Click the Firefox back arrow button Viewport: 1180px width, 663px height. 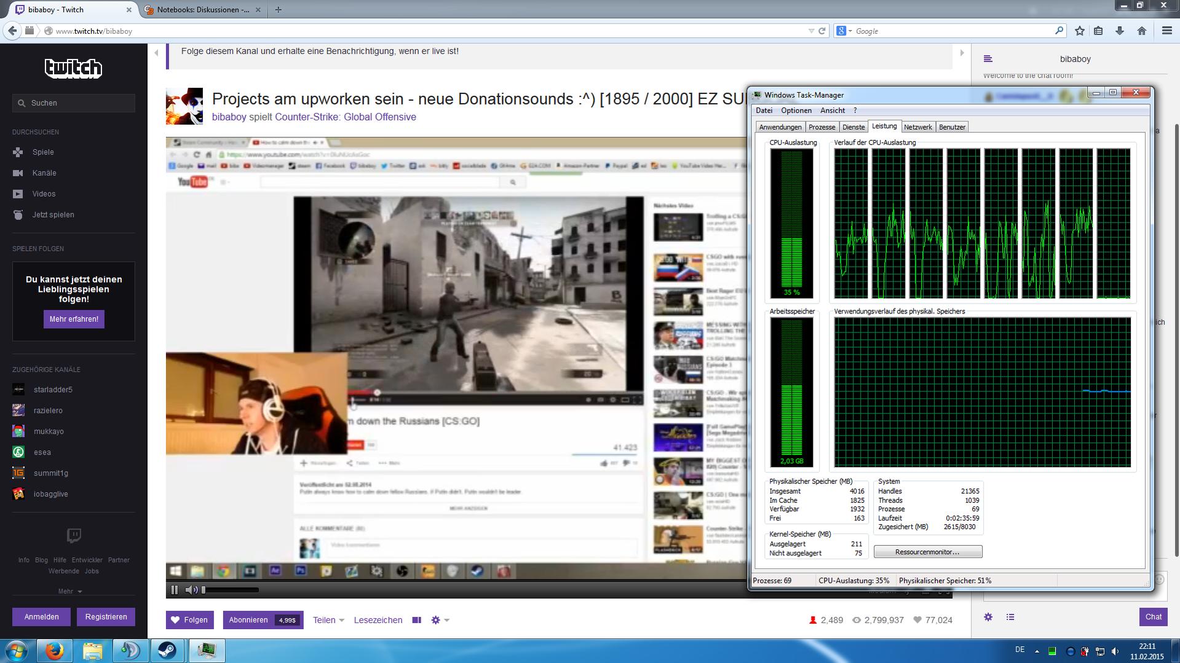pyautogui.click(x=13, y=31)
